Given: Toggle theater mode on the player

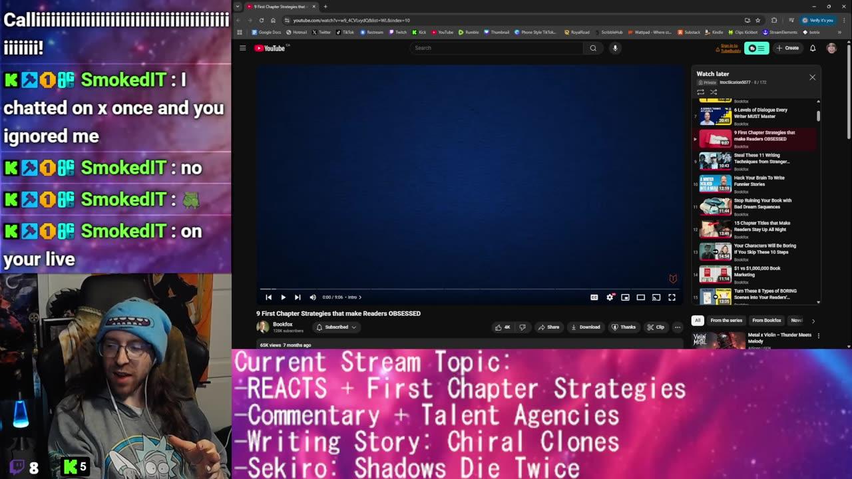Looking at the screenshot, I should (x=640, y=297).
